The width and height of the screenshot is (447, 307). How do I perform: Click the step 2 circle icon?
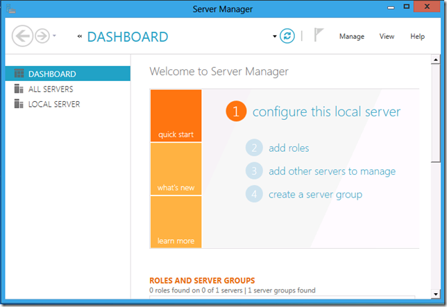254,148
